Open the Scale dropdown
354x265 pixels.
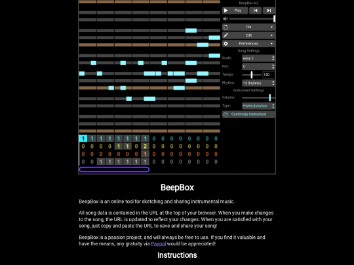coord(258,58)
